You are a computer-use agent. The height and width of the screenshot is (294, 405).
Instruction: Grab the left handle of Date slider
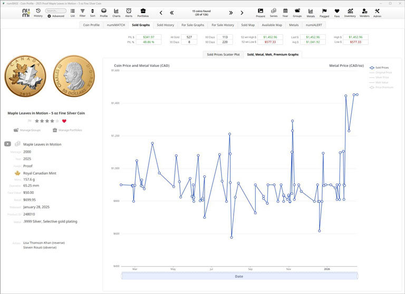click(x=122, y=276)
